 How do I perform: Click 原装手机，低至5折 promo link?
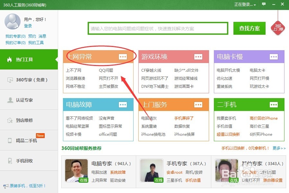click(28, 186)
